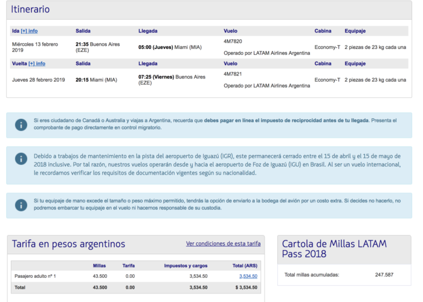
Task: Click the info icon beside the hand luggage notice
Action: 21,205
